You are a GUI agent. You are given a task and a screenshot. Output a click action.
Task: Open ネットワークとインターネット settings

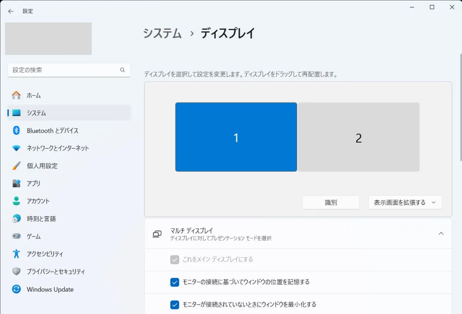click(69, 148)
